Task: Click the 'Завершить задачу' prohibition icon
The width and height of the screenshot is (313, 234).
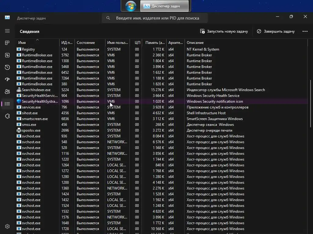Action: [x=259, y=31]
